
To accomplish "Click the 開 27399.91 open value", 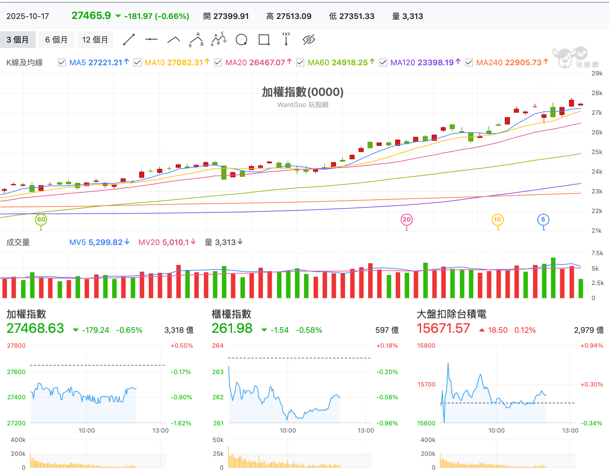I will [x=226, y=16].
